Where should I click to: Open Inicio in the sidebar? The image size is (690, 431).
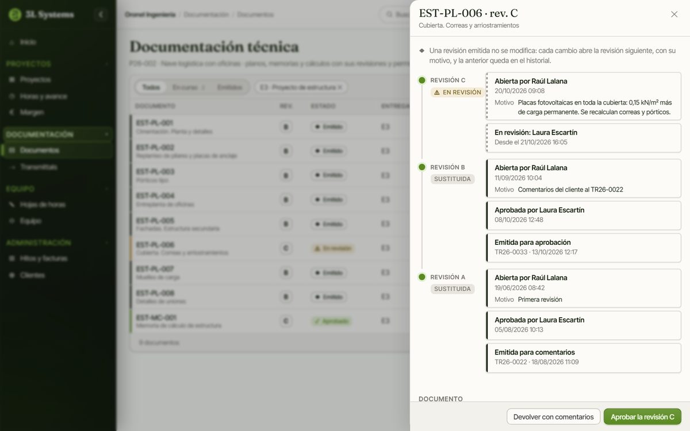[x=57, y=42]
